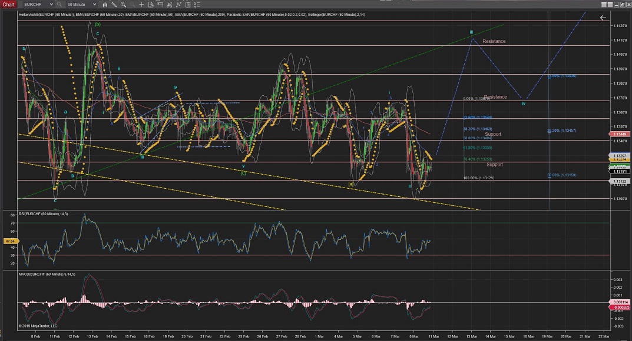Click the 1.13297 price marker on axis
The height and width of the screenshot is (341, 632).
click(x=620, y=156)
